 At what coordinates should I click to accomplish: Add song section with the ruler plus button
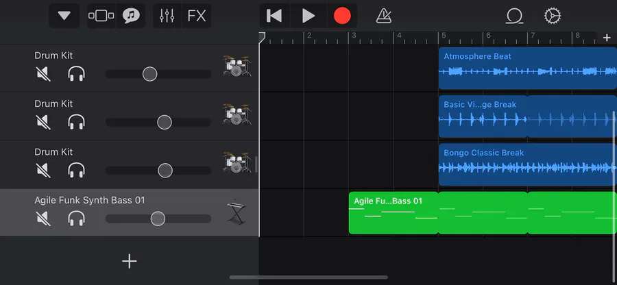607,38
